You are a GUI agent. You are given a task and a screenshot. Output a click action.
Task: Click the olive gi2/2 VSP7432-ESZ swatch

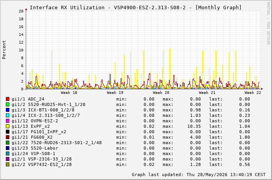(x=7, y=164)
